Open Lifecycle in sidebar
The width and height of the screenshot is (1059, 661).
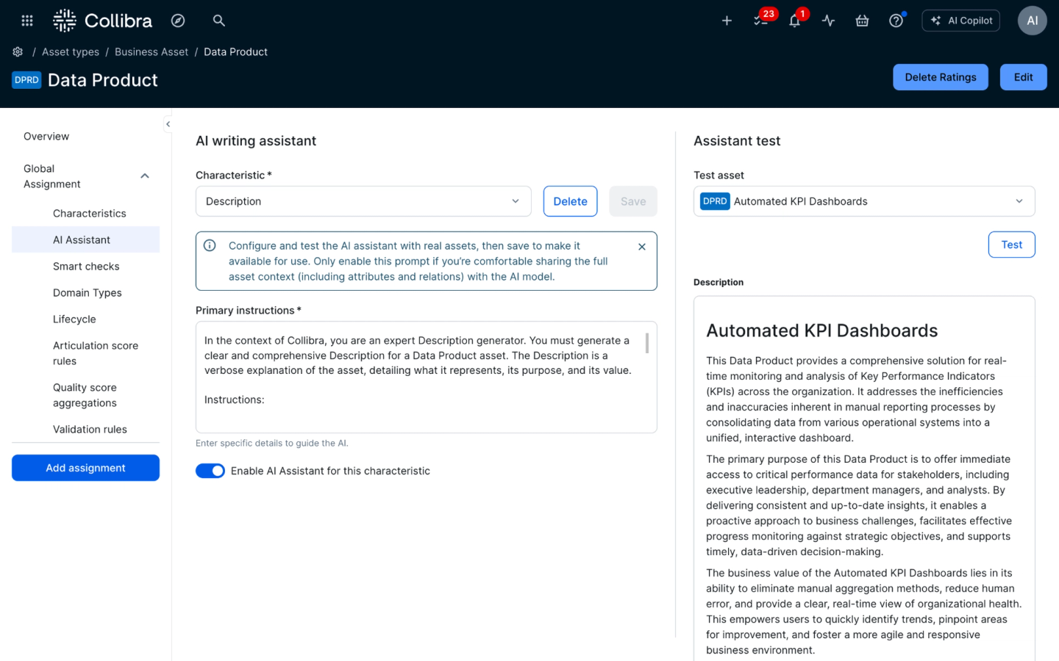pyautogui.click(x=74, y=319)
